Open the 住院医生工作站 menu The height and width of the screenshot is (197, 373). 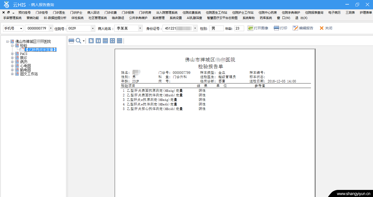point(217,12)
